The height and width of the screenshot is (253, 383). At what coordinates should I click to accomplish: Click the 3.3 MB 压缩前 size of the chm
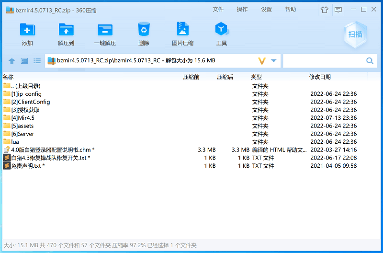coord(207,150)
